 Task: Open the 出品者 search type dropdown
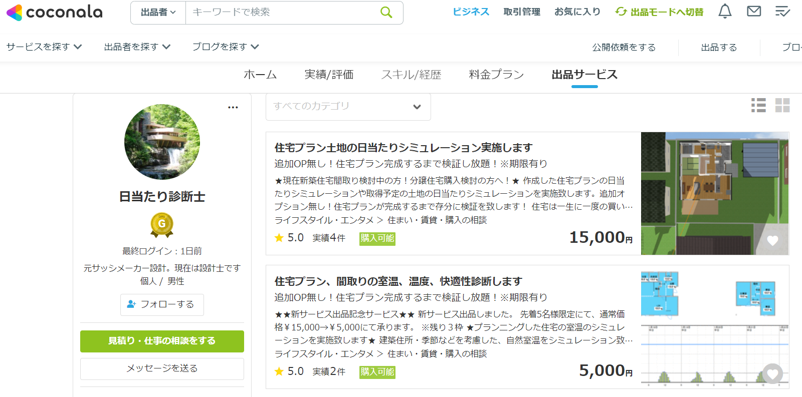point(158,13)
